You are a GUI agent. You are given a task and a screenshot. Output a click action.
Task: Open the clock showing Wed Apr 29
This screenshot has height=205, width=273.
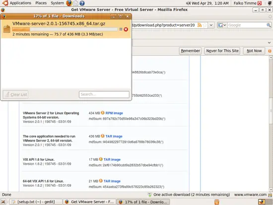pyautogui.click(x=210, y=3)
